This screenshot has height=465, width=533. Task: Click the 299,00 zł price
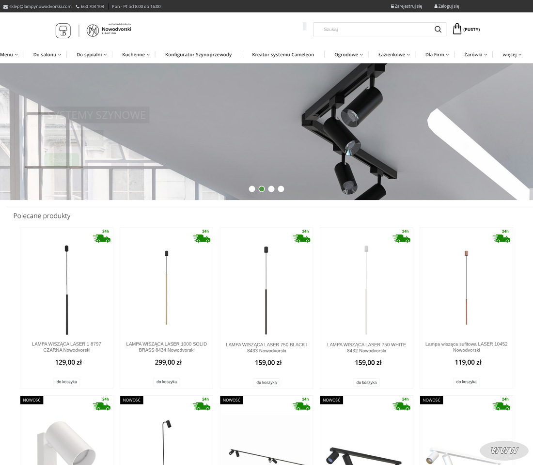pos(168,362)
